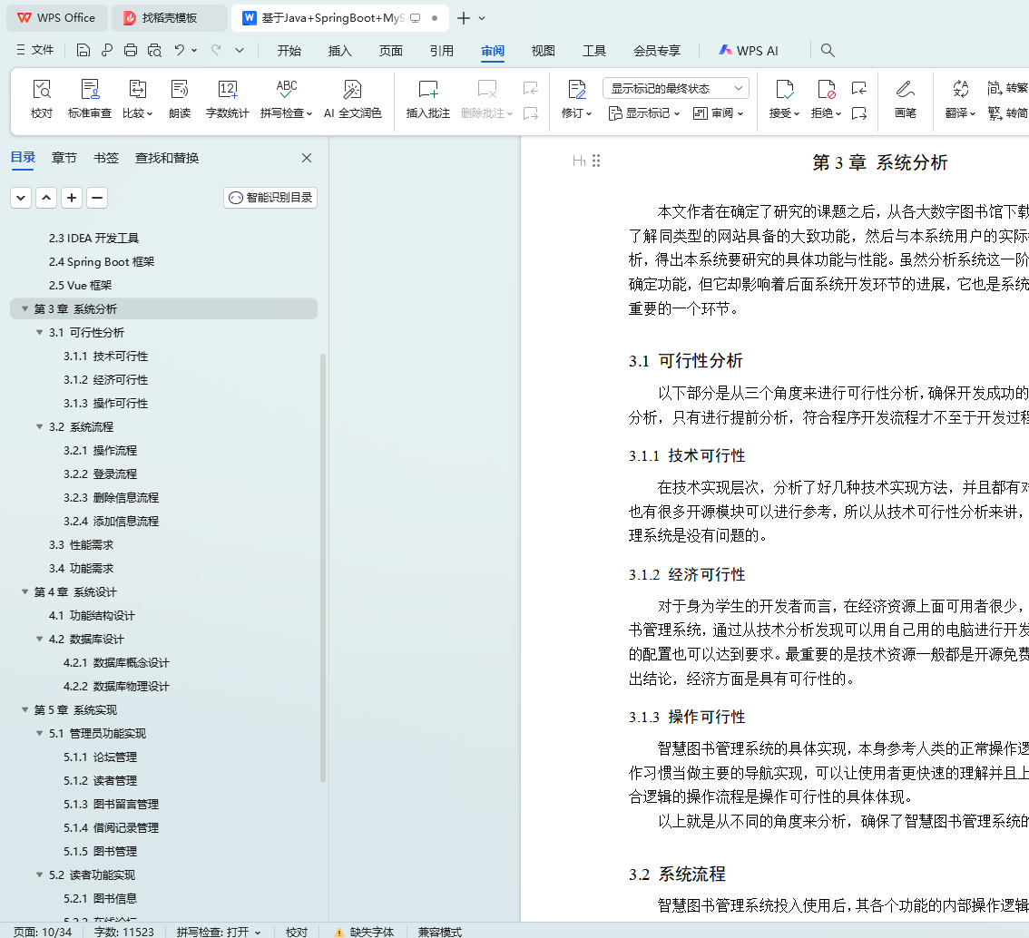Click the save document icon
1029x938 pixels.
[83, 51]
